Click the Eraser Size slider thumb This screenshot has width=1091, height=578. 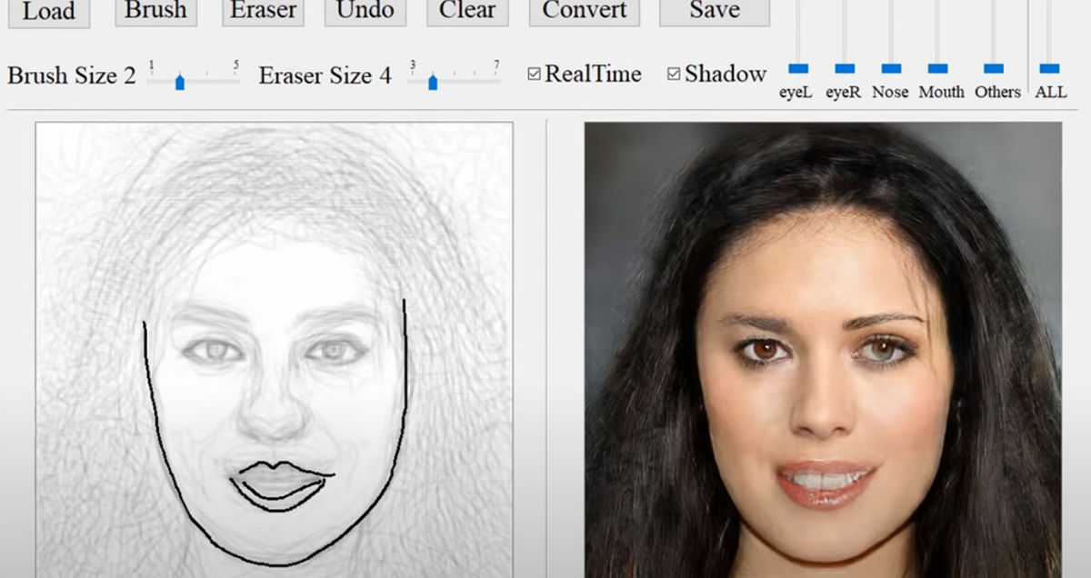(434, 82)
